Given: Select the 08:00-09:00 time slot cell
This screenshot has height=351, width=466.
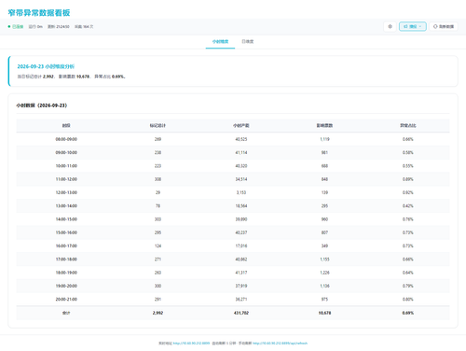Looking at the screenshot, I should point(66,139).
